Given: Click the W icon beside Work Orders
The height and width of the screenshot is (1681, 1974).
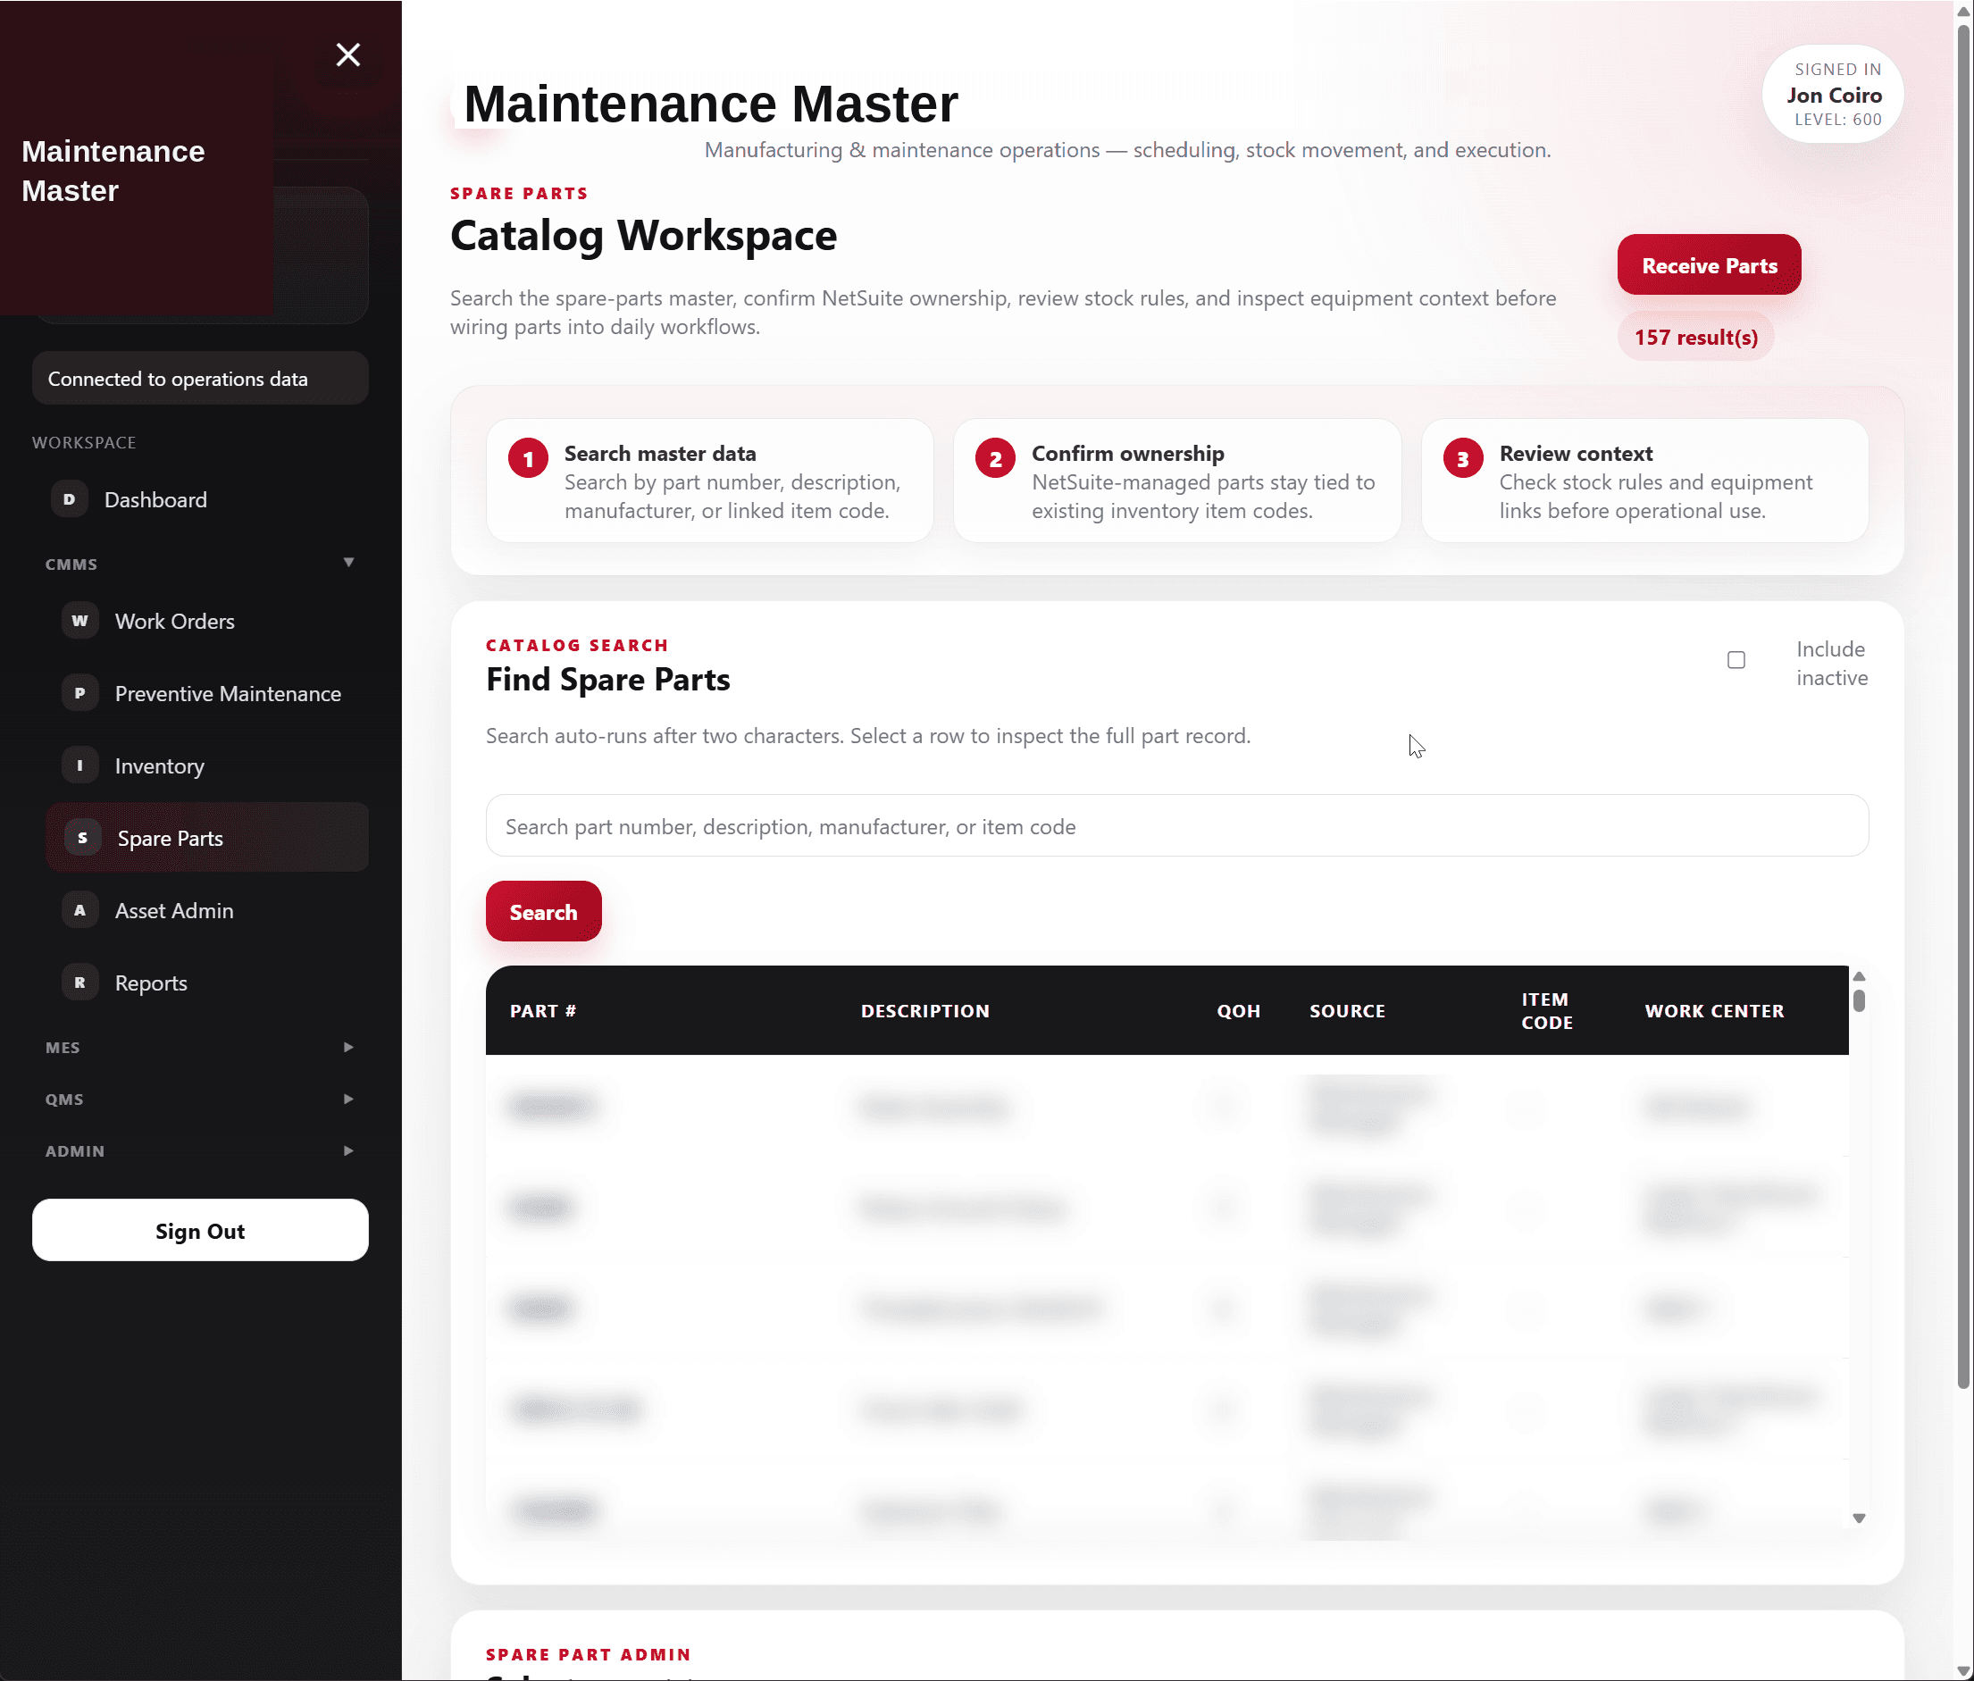Looking at the screenshot, I should (80, 621).
